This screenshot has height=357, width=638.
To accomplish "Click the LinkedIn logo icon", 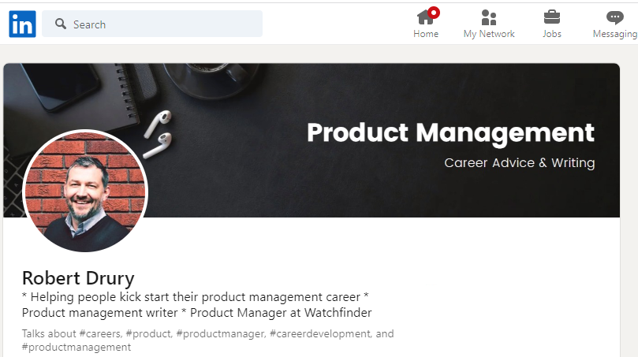I will click(x=22, y=24).
